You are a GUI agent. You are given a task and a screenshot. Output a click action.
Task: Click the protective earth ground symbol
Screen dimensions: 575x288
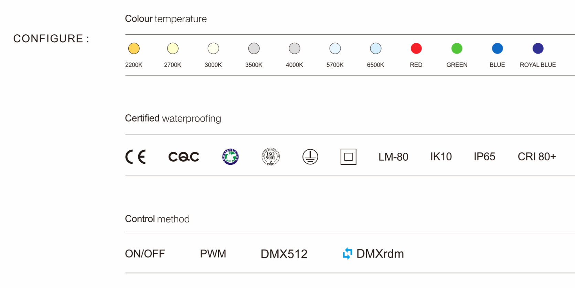point(310,157)
